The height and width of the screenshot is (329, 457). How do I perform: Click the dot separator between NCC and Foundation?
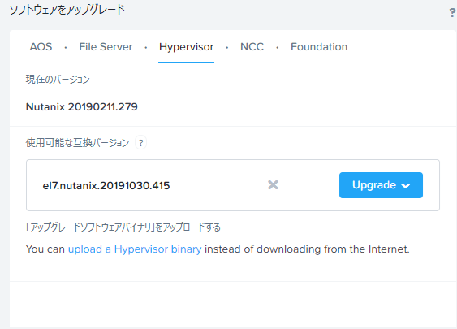[x=277, y=47]
